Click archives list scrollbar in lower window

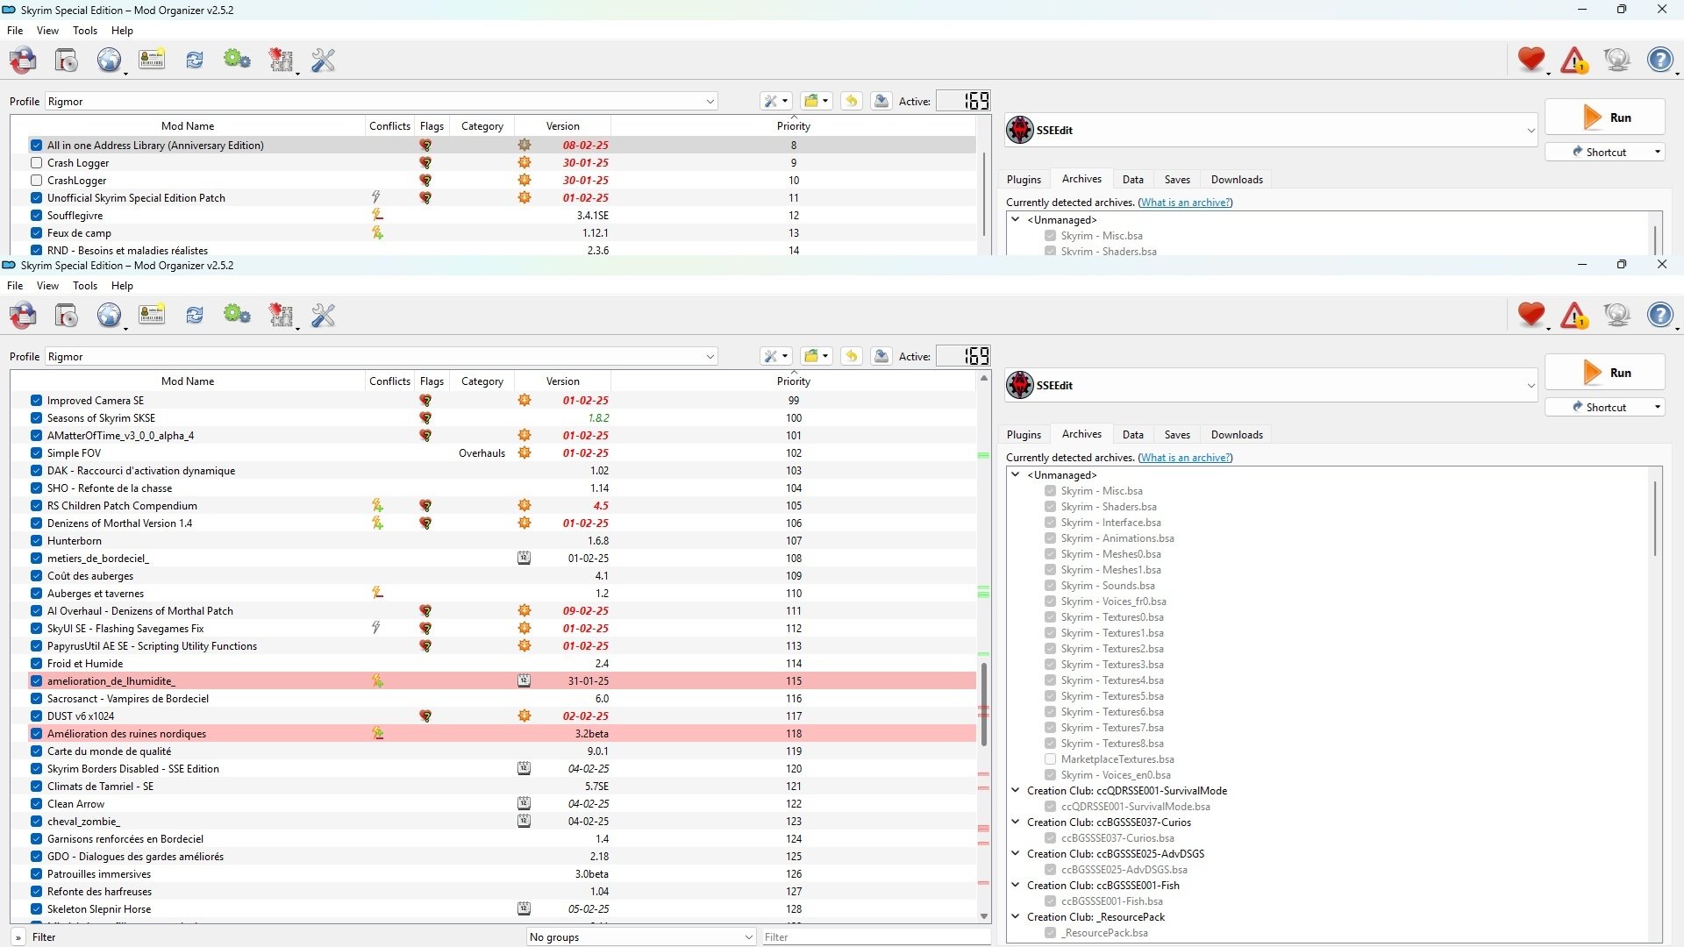pos(1655,517)
